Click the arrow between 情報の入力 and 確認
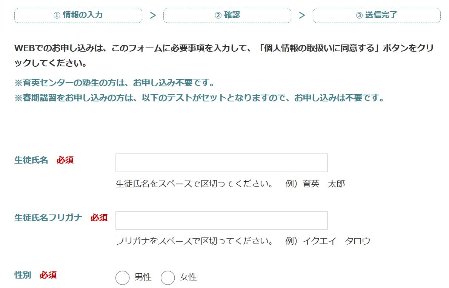 (x=153, y=15)
